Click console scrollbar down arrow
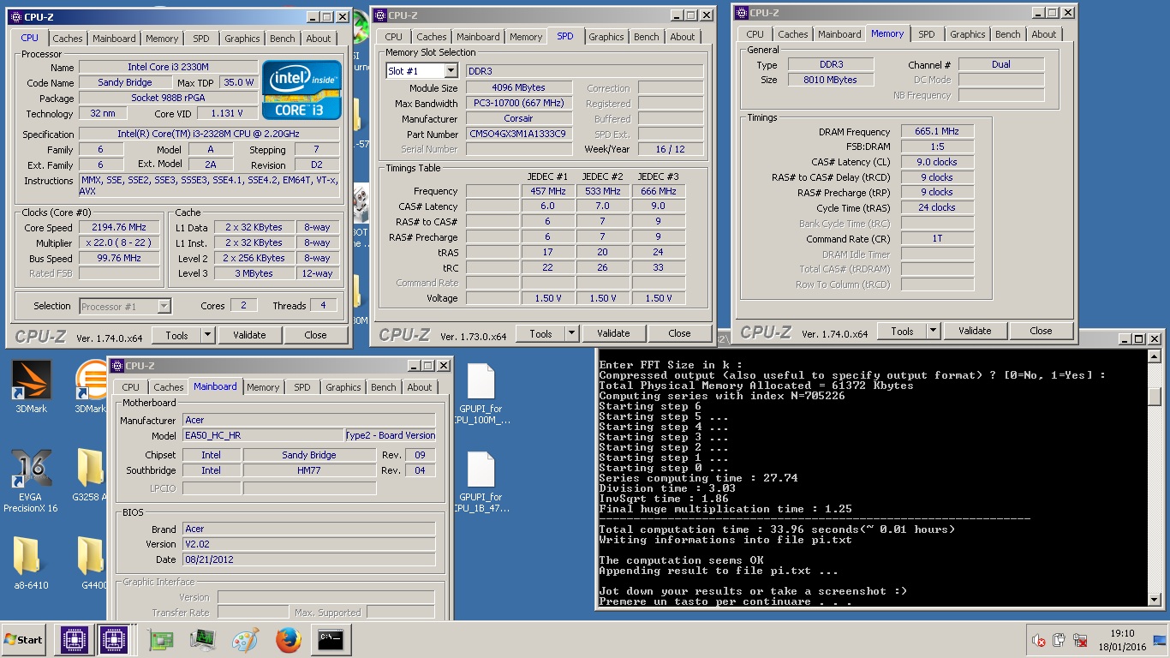This screenshot has width=1170, height=658. tap(1154, 601)
